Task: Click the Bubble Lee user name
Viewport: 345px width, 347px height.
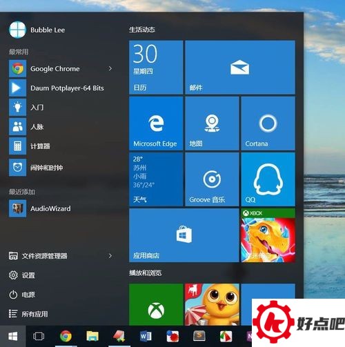Action: [48, 30]
